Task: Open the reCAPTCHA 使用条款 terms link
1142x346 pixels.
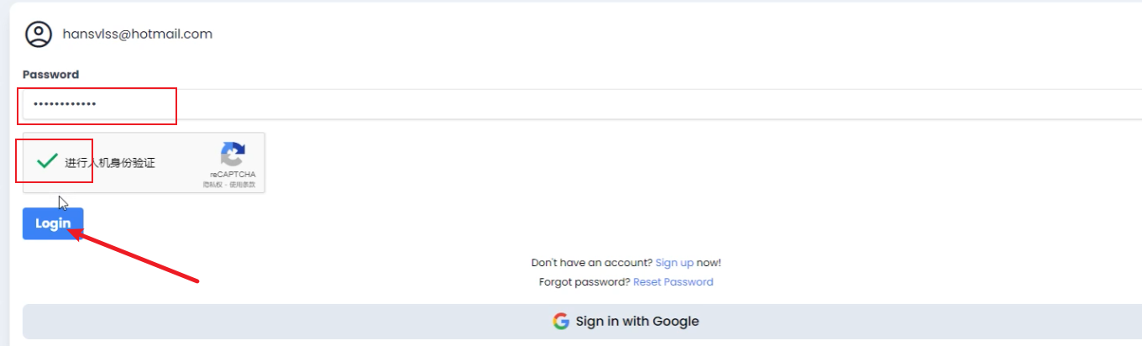Action: point(242,185)
